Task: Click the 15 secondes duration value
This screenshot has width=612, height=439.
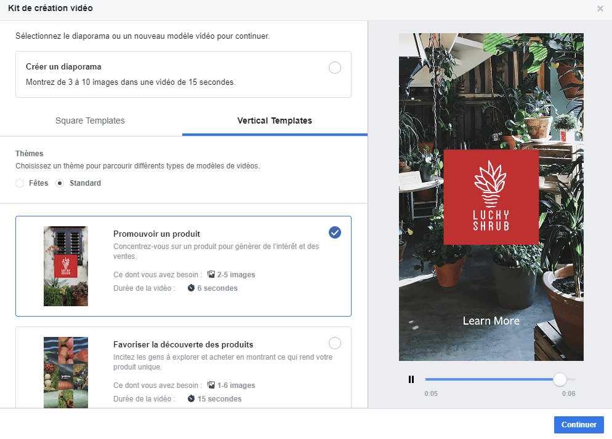Action: pyautogui.click(x=219, y=399)
